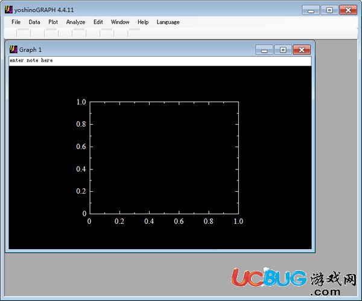Screen dimensions: 362x301
Task: Click the y-axis label 0.8
Action: pos(81,124)
